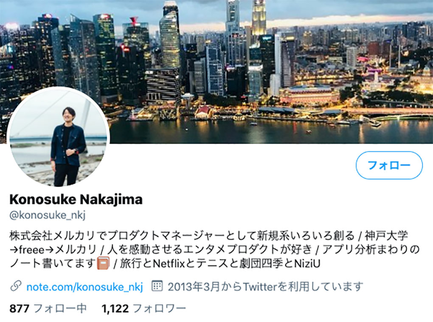Click the word Netflix in the bio
433x322 pixels.
[169, 263]
